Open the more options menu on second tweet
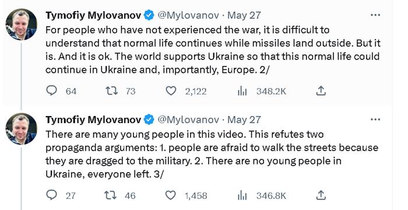 click(x=375, y=120)
